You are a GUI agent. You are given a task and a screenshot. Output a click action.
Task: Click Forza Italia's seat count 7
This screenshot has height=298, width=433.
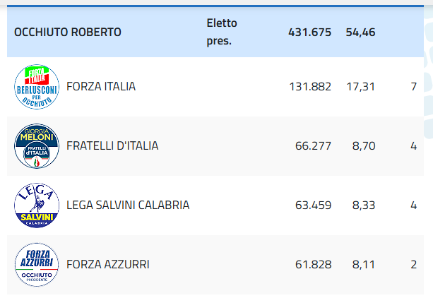[x=414, y=87]
